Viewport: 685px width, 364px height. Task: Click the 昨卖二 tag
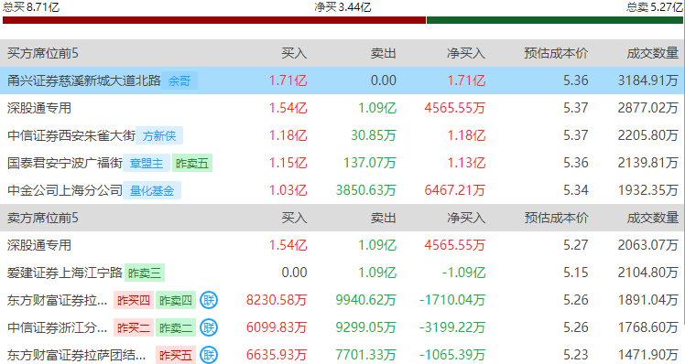click(x=176, y=327)
